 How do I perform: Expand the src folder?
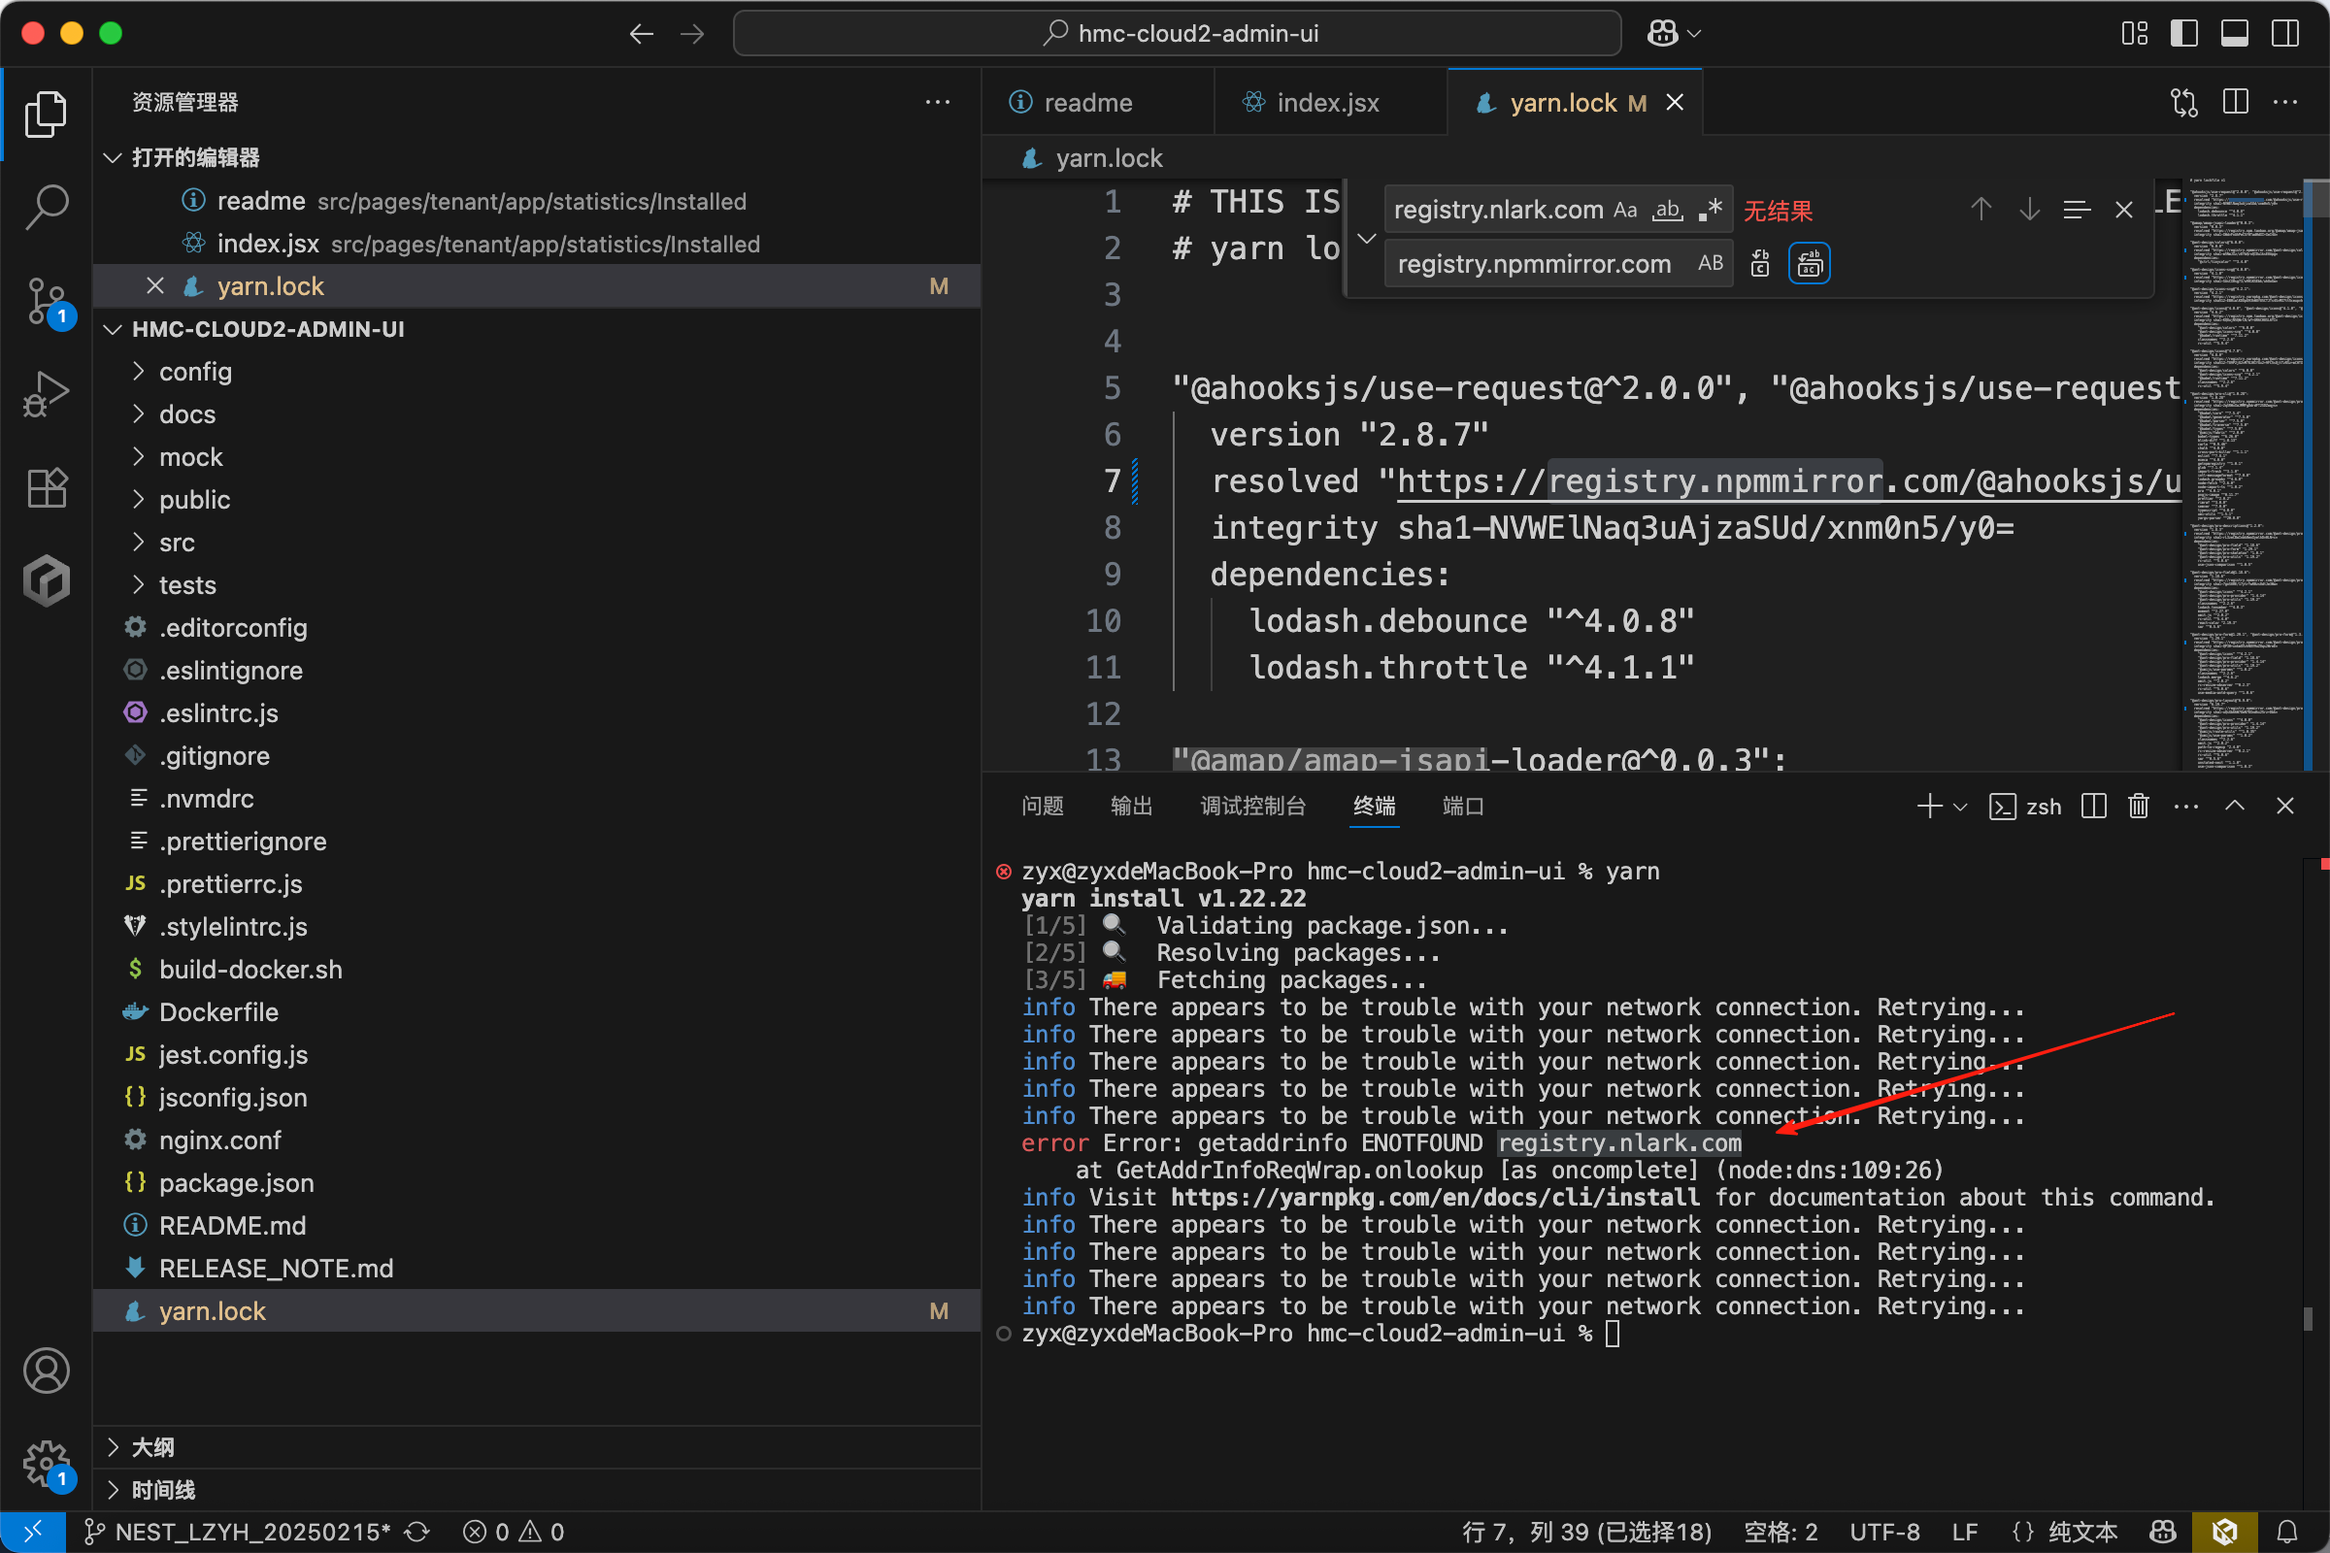click(178, 543)
